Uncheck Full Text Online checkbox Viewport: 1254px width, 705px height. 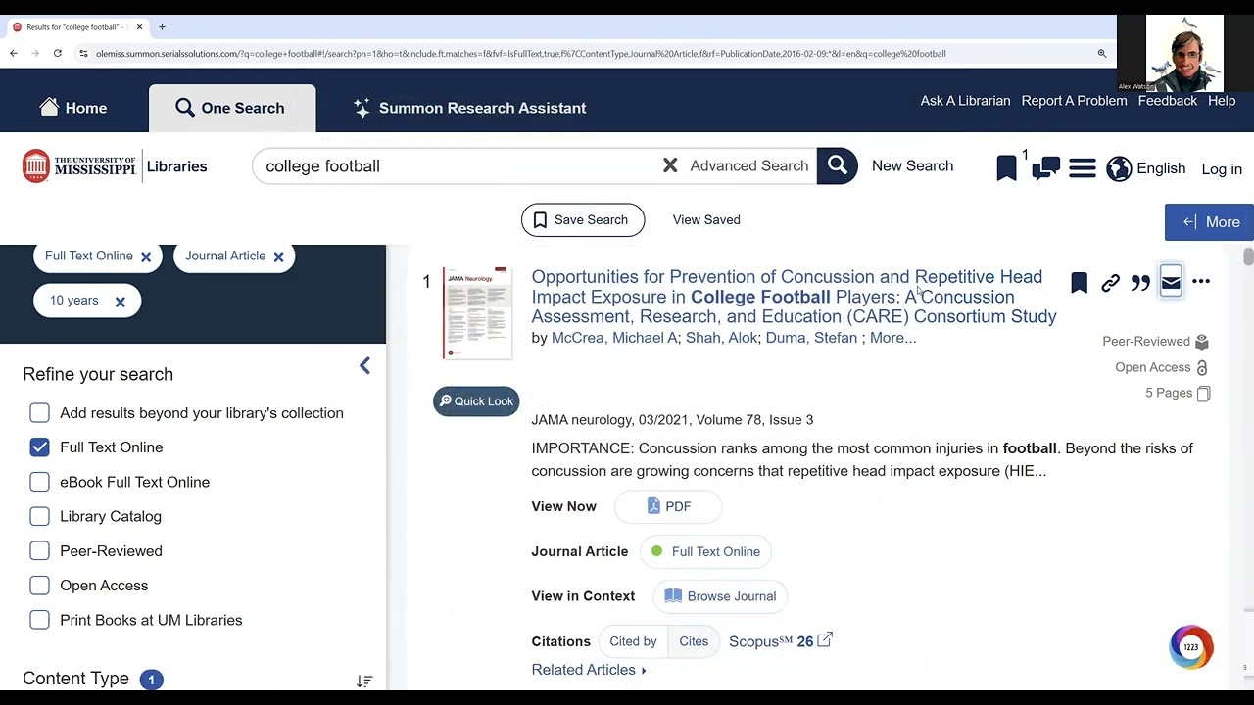click(x=39, y=447)
